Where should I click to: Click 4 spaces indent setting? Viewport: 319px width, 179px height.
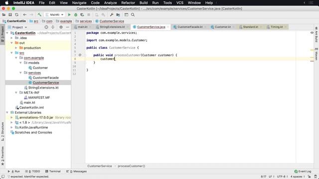click(x=298, y=177)
